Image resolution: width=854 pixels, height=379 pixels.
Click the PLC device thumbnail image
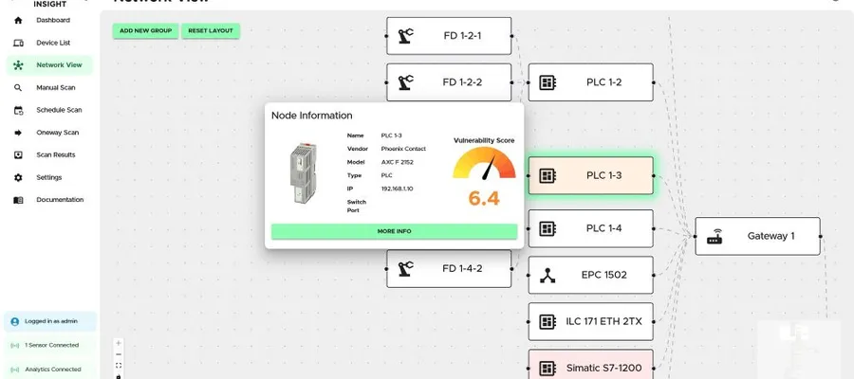(x=303, y=173)
